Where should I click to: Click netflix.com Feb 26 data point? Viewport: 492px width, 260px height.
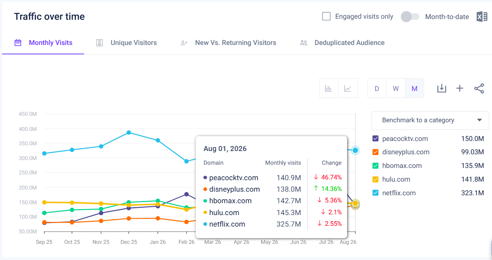point(186,161)
